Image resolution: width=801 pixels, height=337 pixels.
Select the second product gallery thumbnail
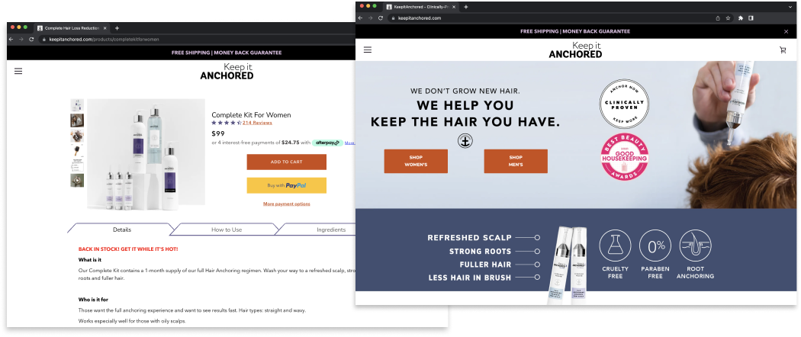[x=77, y=120]
